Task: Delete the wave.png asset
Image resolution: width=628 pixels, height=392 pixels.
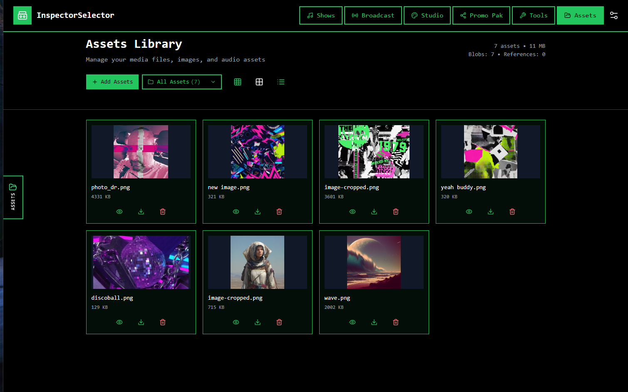Action: click(x=396, y=322)
